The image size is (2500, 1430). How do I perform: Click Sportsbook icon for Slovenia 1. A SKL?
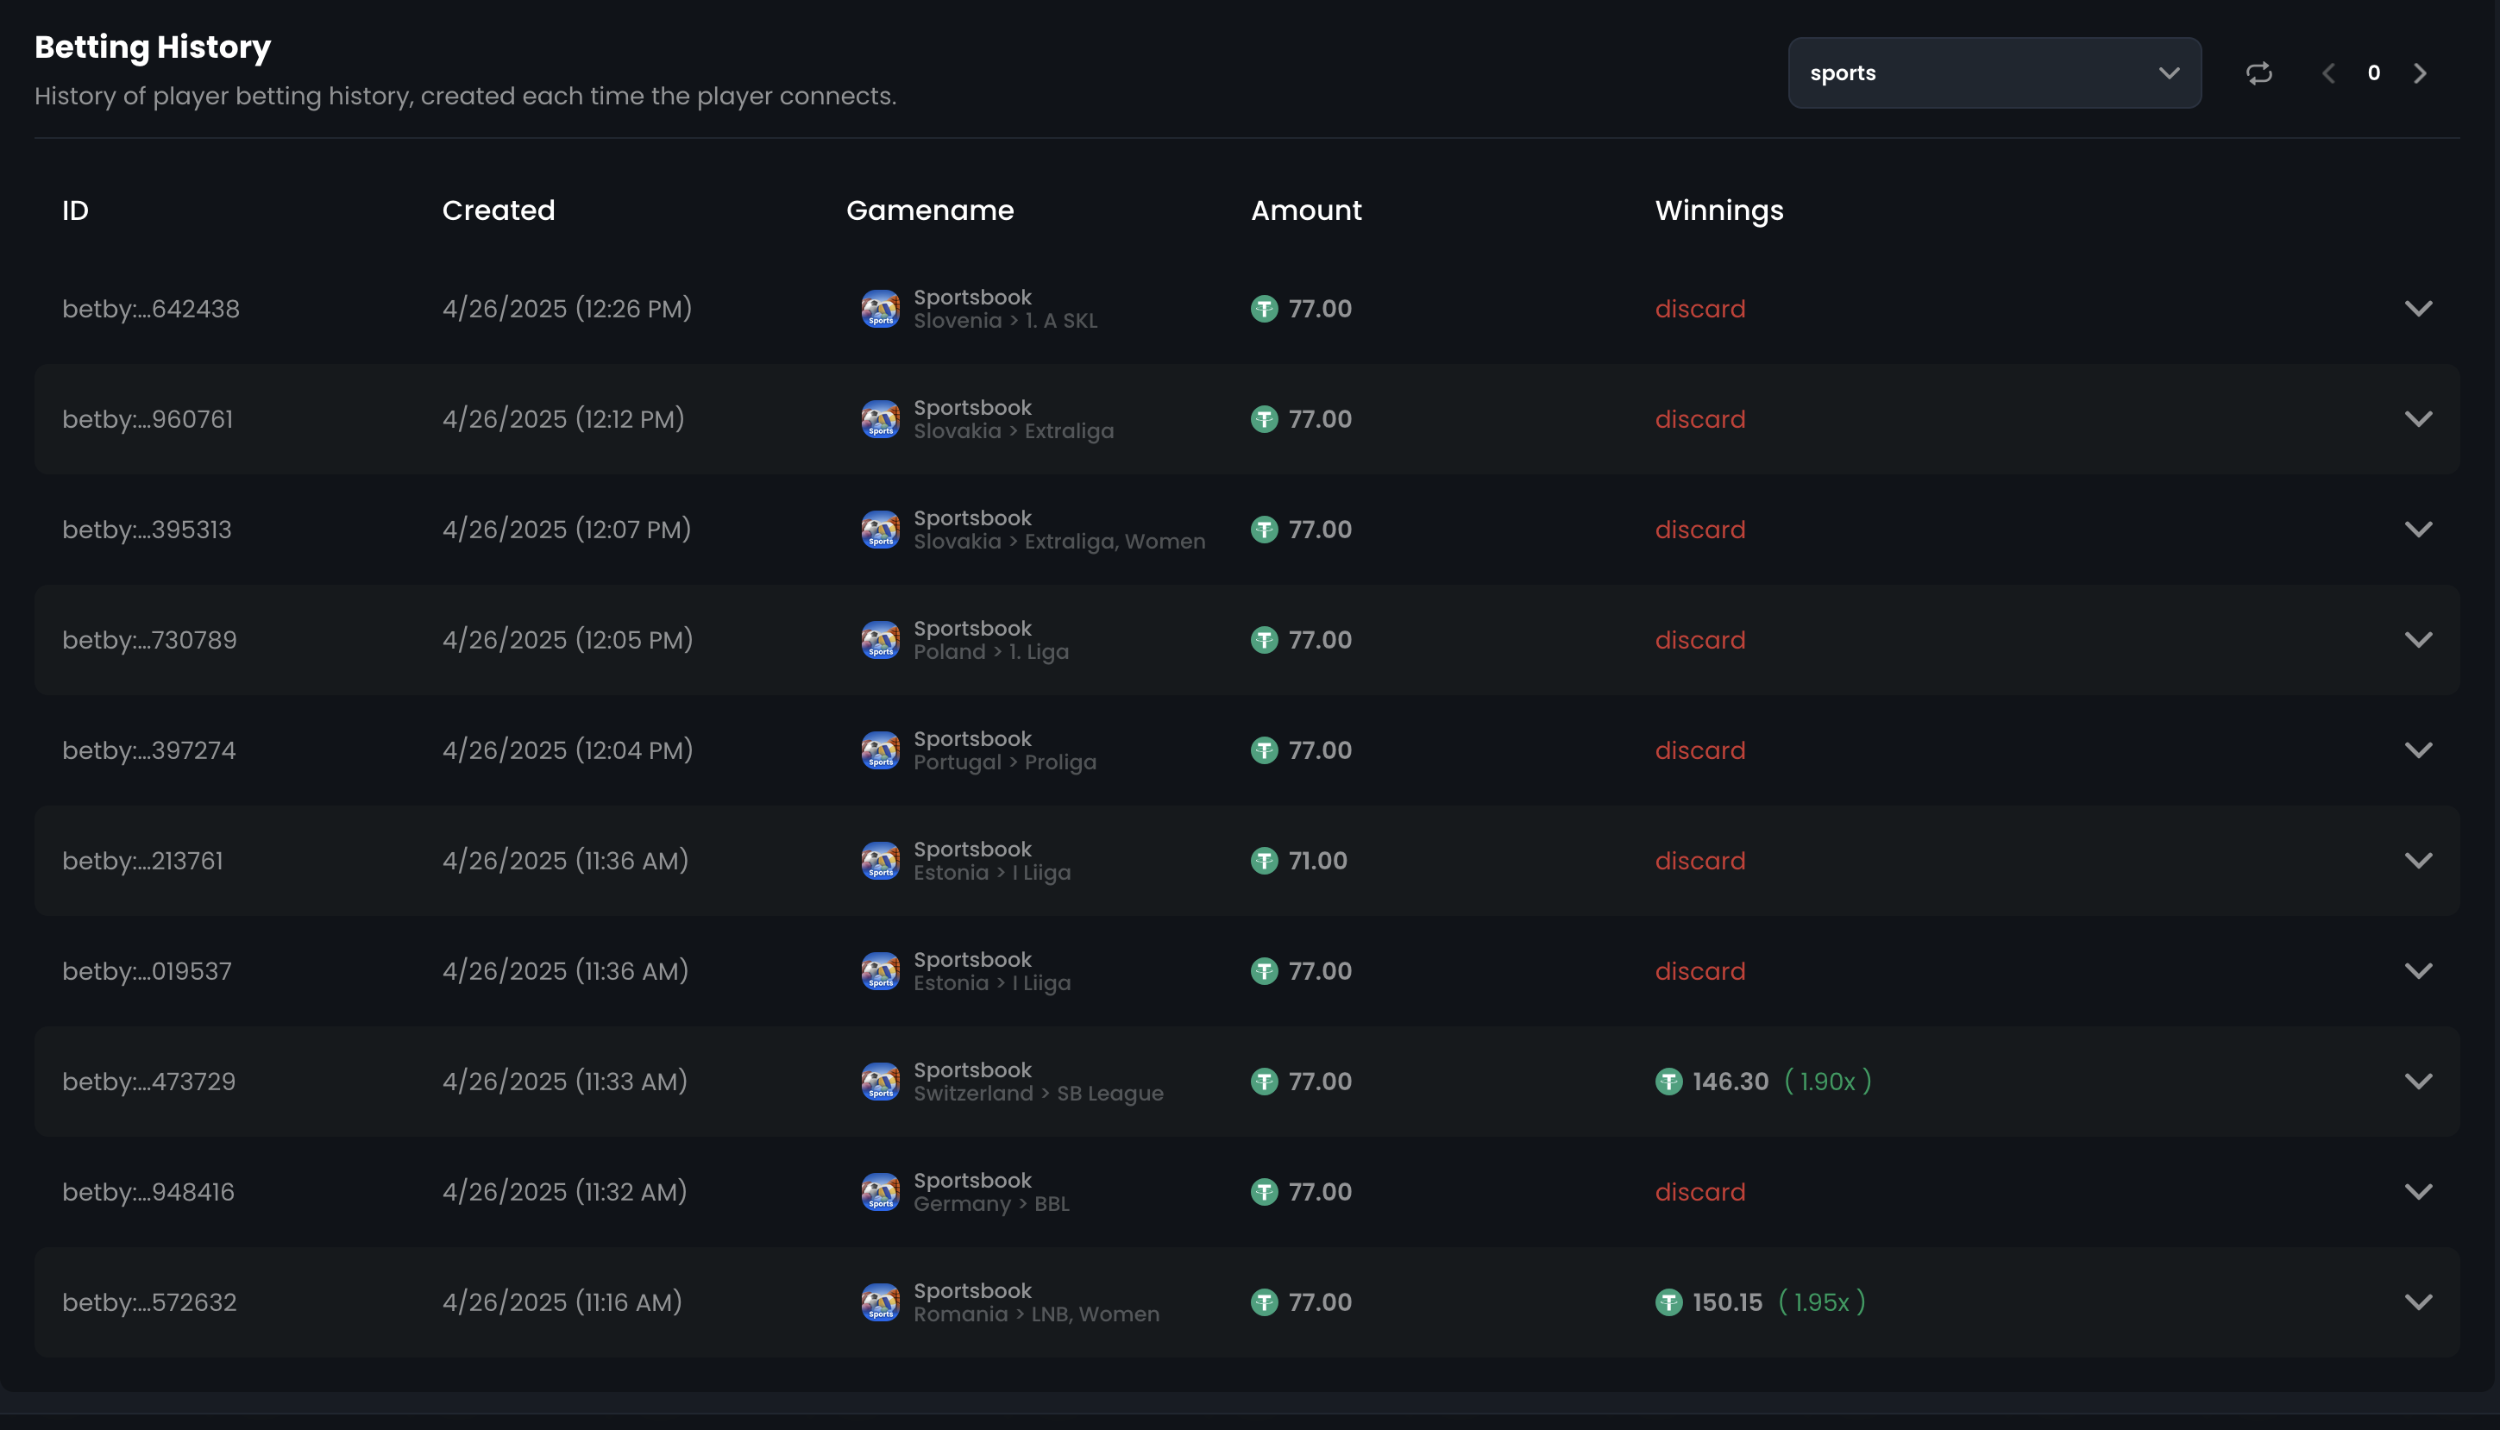click(880, 309)
